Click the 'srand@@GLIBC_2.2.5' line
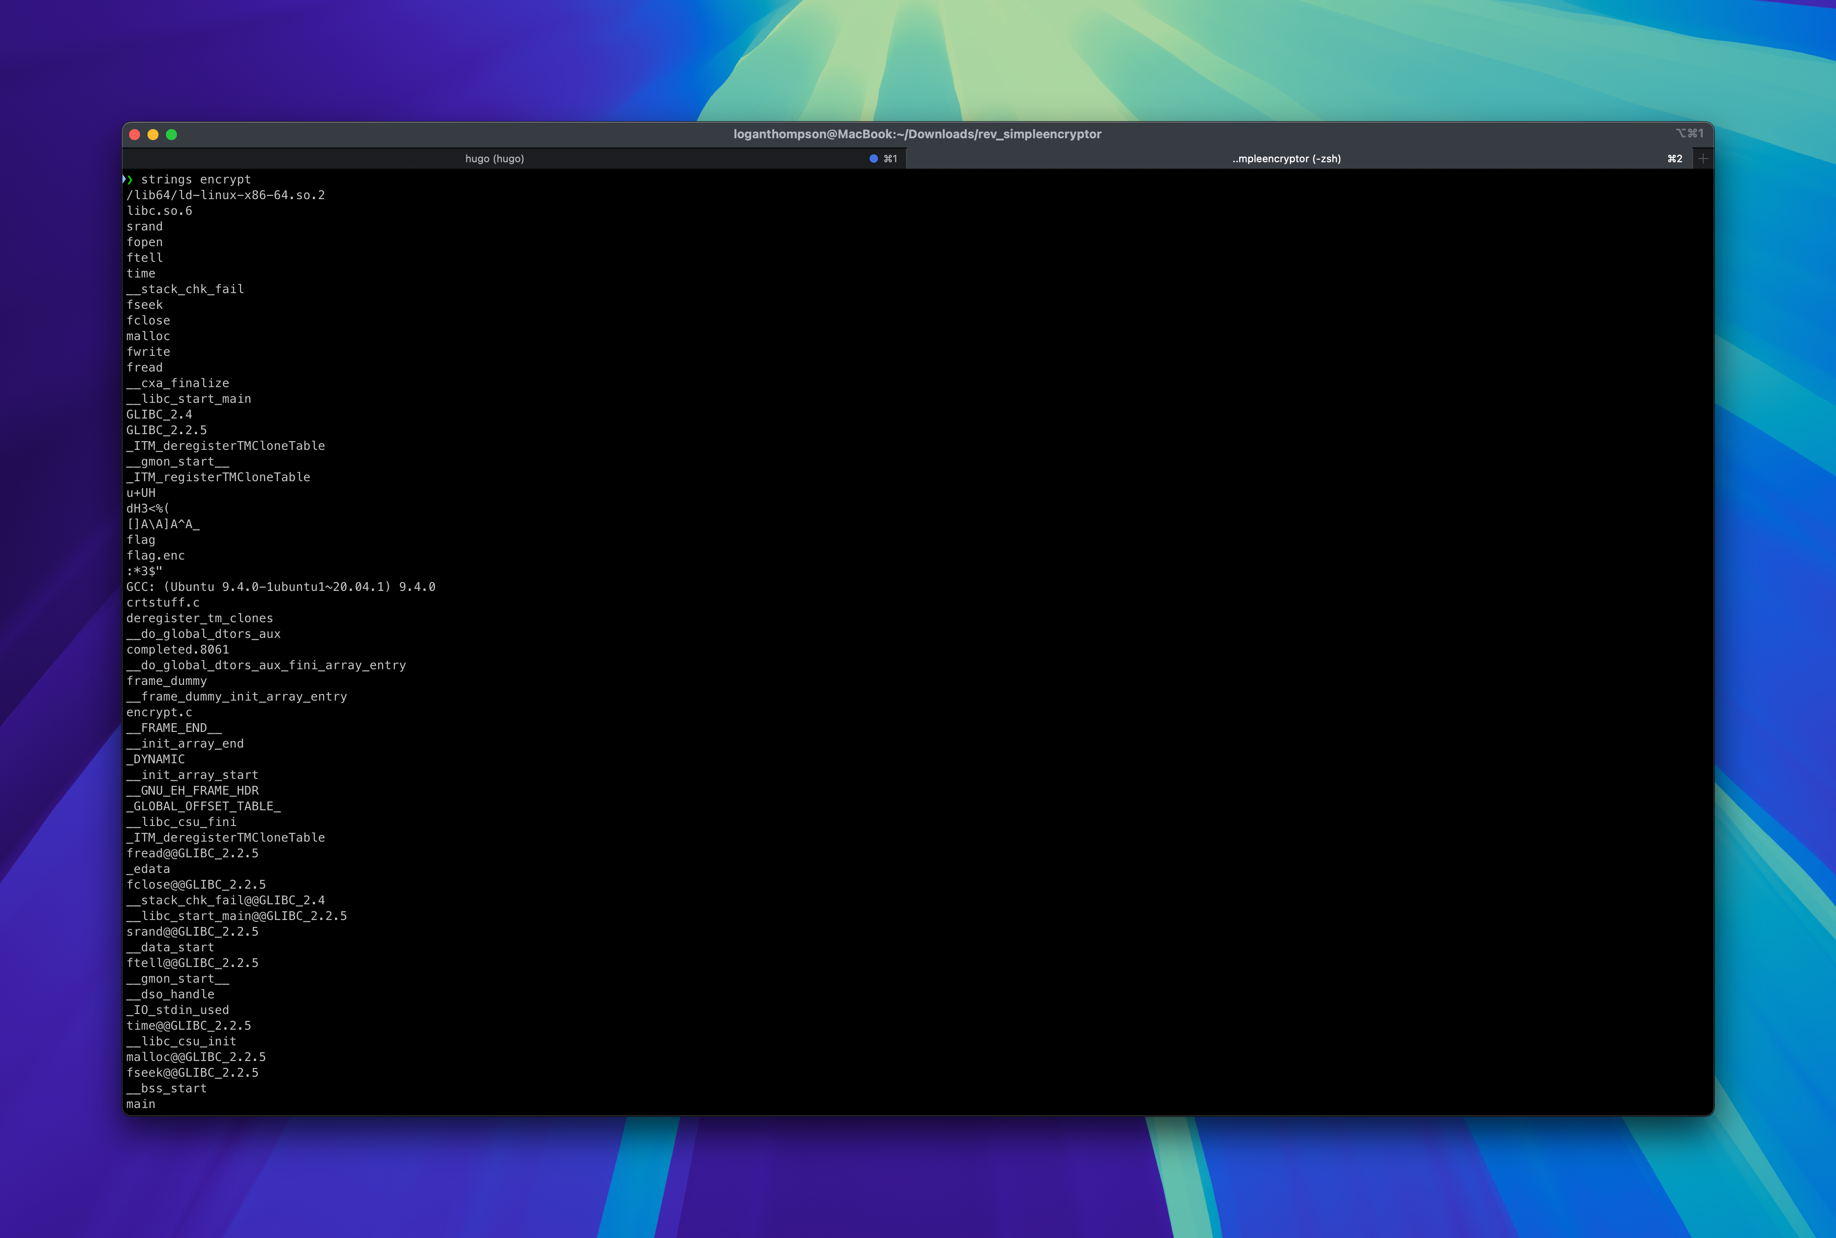Screen dimensions: 1836x1238 click(193, 931)
